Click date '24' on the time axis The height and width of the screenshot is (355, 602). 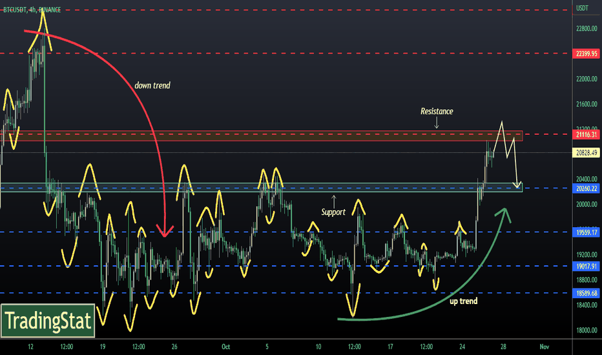tap(462, 347)
